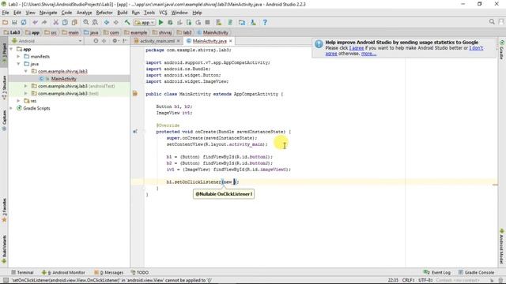Open the VCS menu
Image resolution: width=506 pixels, height=284 pixels.
[x=163, y=13]
